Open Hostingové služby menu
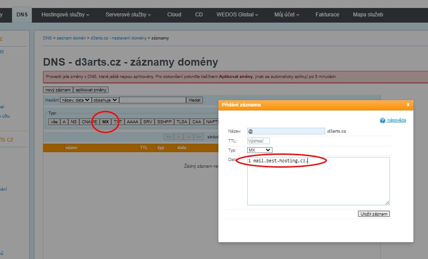The image size is (428, 259). coord(65,15)
